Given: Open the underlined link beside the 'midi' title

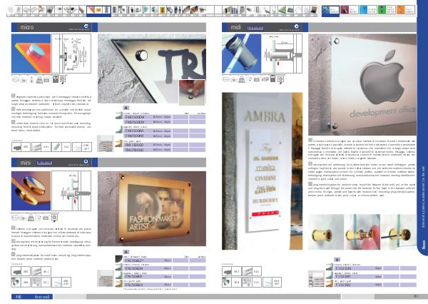Looking at the screenshot, I should click(x=255, y=28).
